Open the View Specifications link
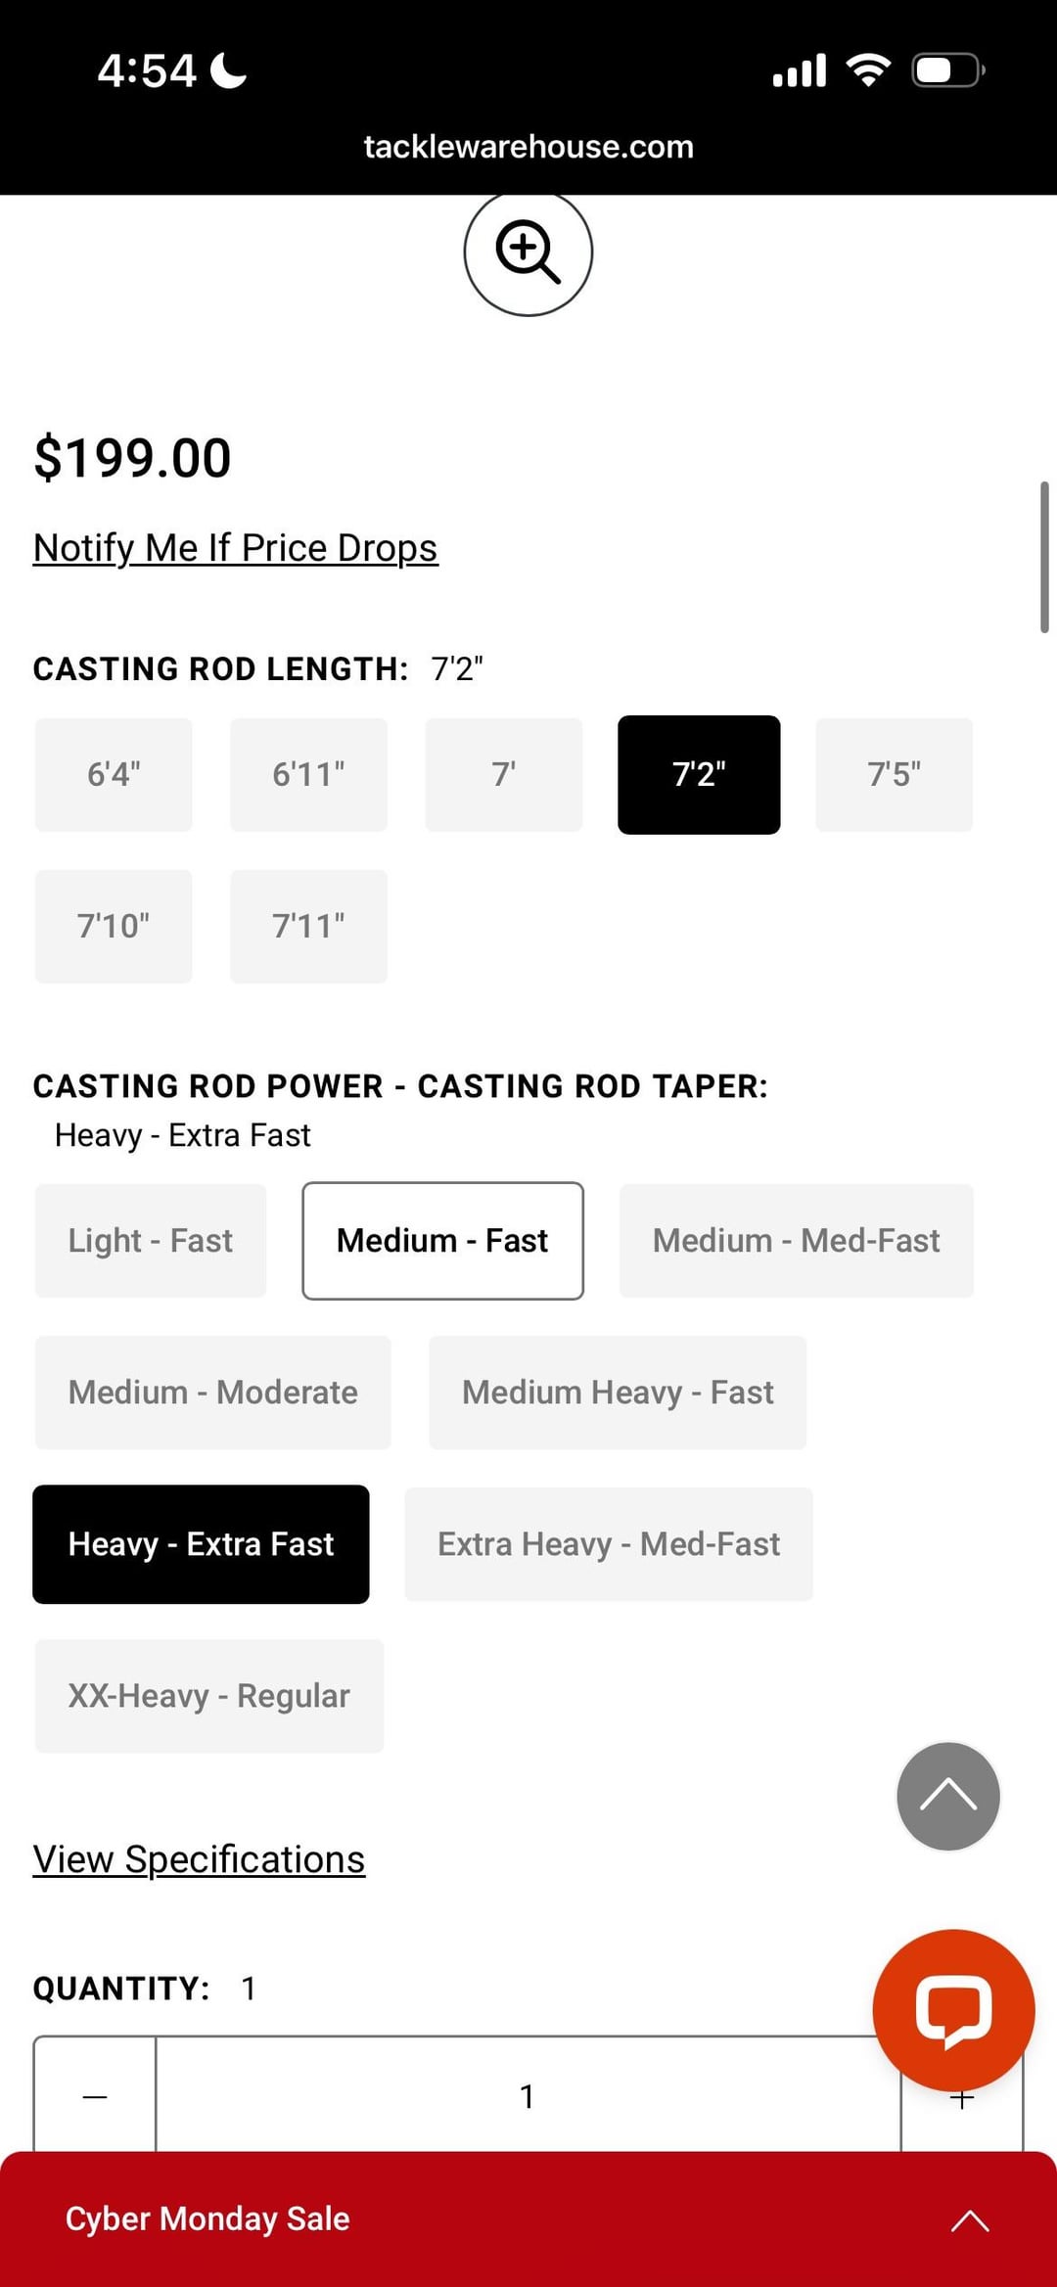The height and width of the screenshot is (2287, 1057). pyautogui.click(x=199, y=1859)
